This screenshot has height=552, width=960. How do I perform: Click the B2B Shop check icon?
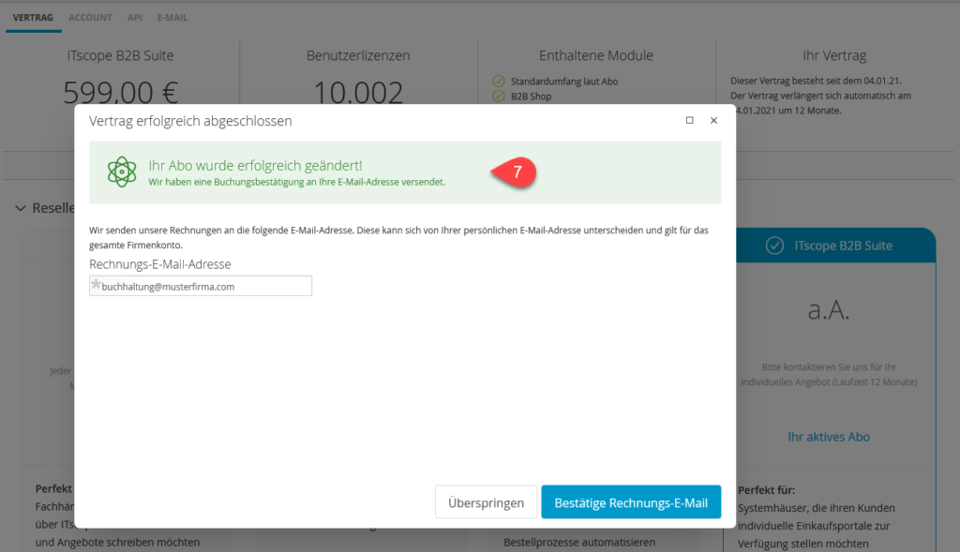click(499, 97)
